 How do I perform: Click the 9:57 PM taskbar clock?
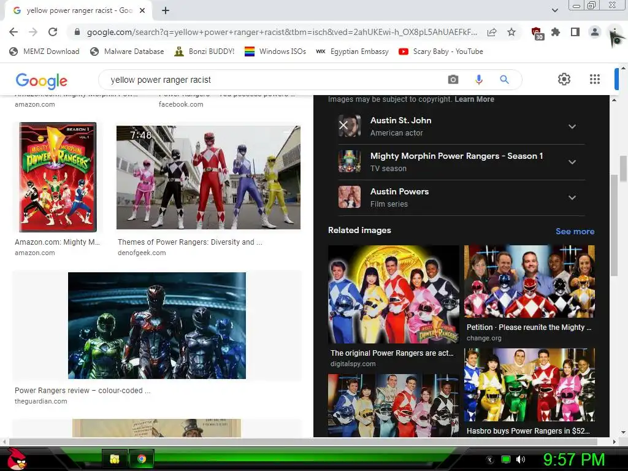[573, 459]
